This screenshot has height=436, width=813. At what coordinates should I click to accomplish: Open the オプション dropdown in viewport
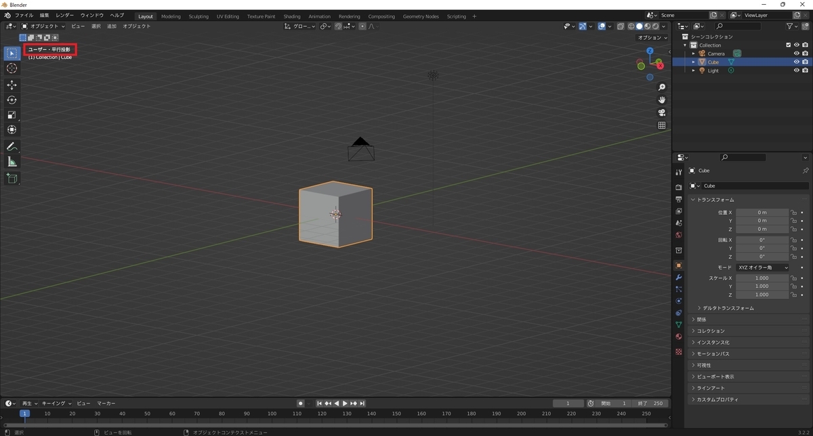[x=652, y=37]
